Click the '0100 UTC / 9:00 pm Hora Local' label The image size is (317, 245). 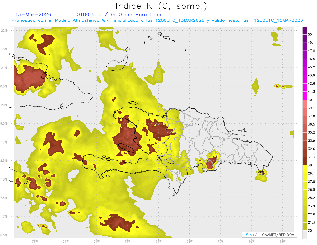[x=119, y=15]
